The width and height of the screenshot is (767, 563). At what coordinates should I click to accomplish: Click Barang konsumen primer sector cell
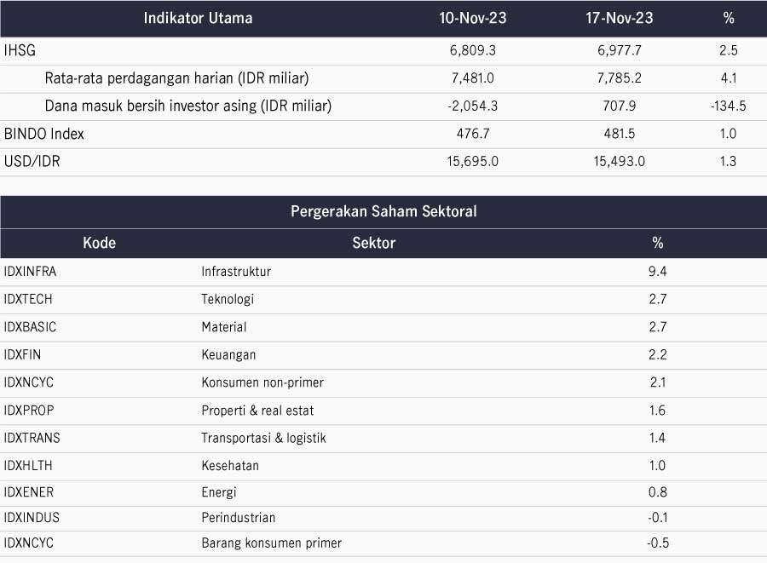point(271,543)
